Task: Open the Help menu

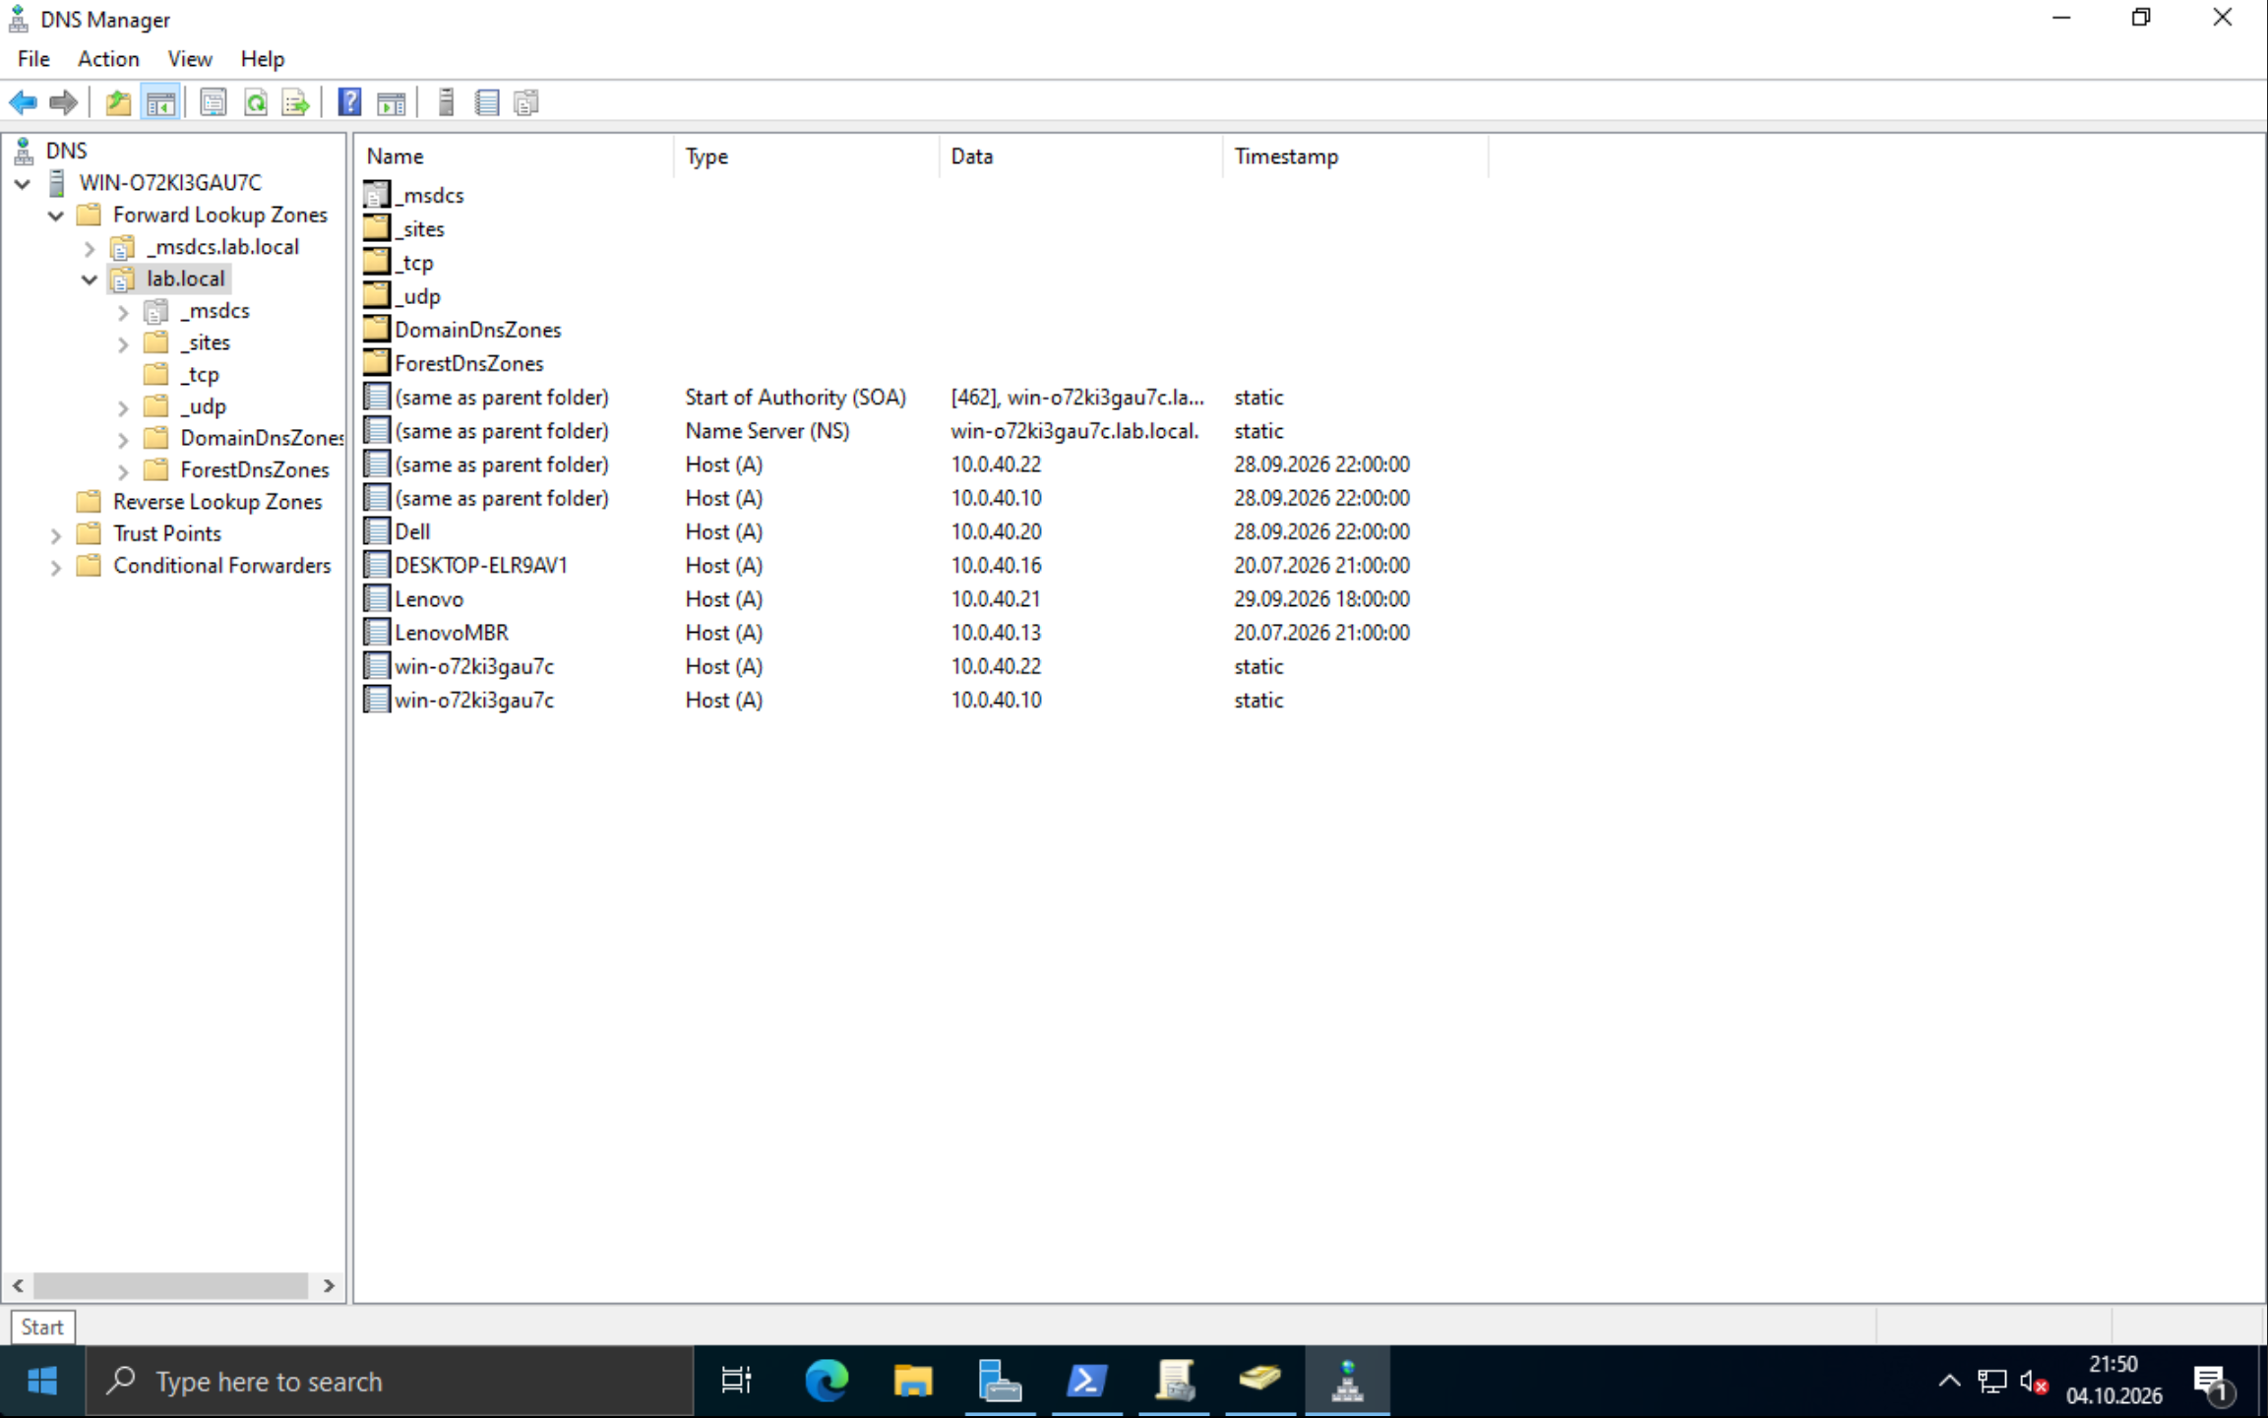Action: 262,59
